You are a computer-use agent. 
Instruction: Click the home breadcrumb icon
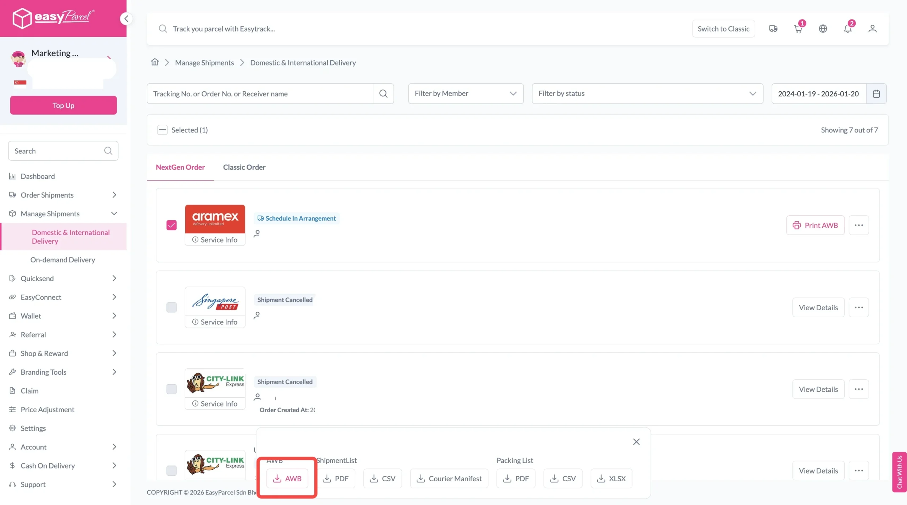click(155, 62)
